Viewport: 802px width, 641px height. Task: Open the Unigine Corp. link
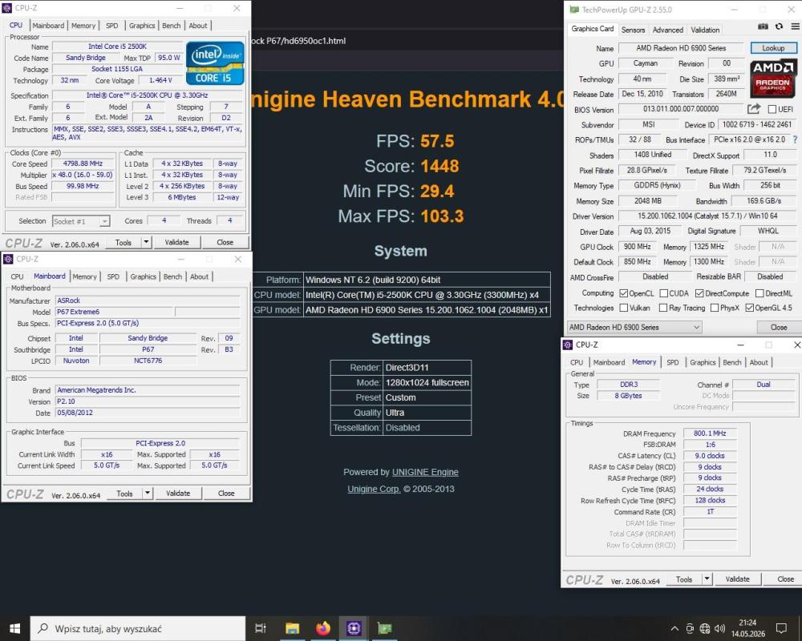(374, 490)
